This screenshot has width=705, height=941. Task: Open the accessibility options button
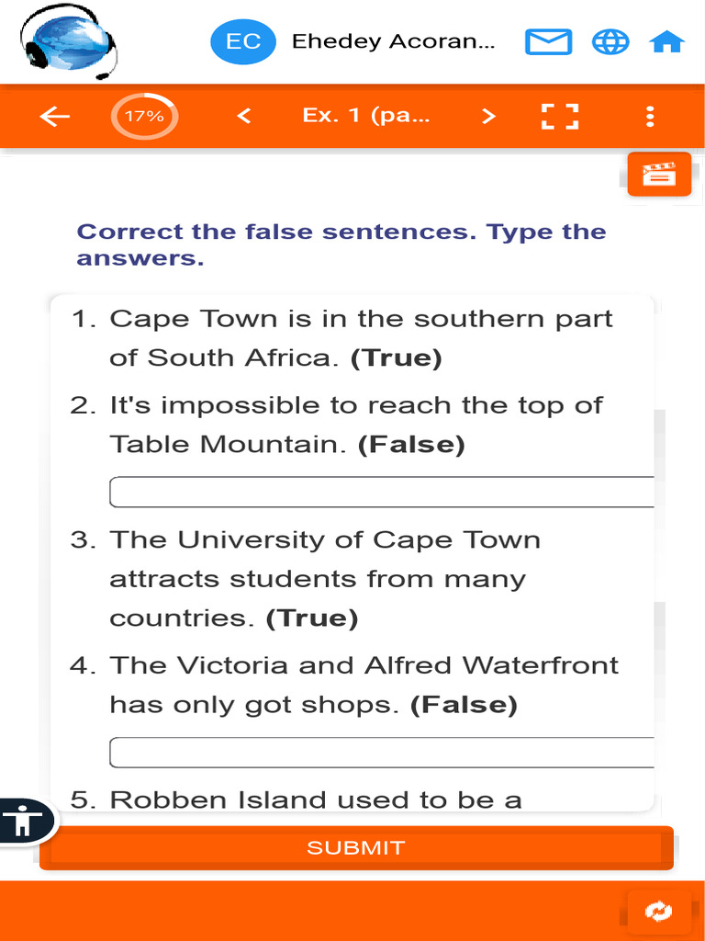coord(24,820)
